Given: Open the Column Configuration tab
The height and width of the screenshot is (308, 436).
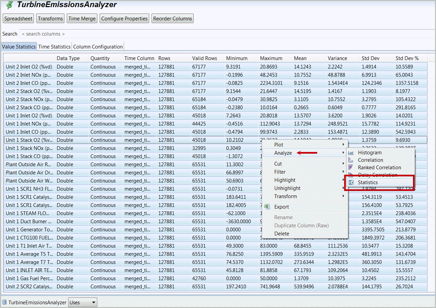Looking at the screenshot, I should 98,47.
